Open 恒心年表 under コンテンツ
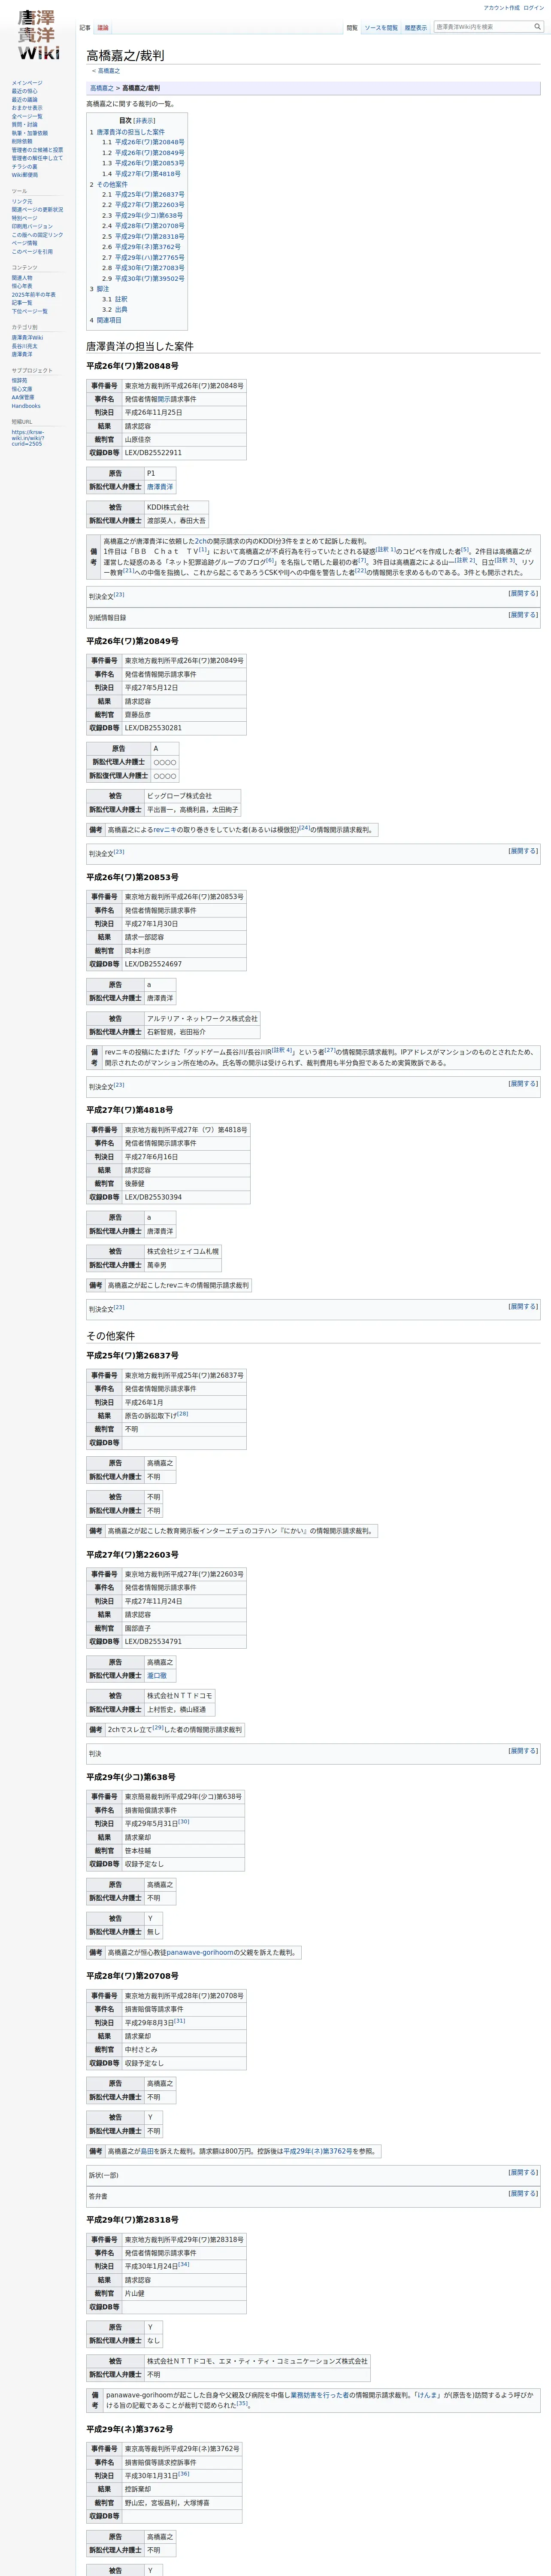This screenshot has width=551, height=2576. coord(22,286)
